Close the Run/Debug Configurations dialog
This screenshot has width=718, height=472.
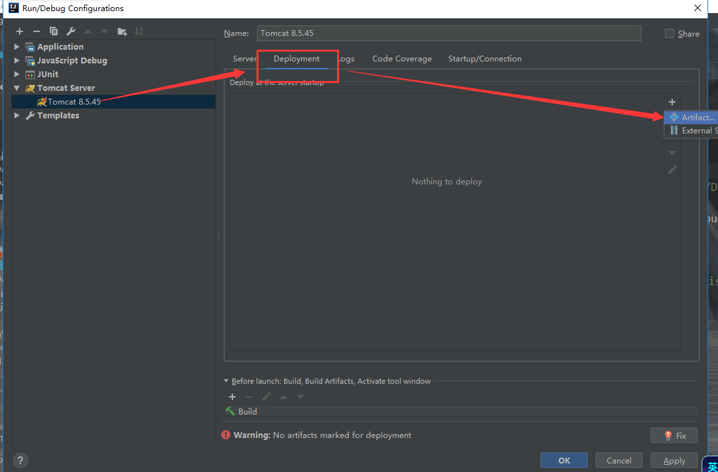tap(698, 8)
